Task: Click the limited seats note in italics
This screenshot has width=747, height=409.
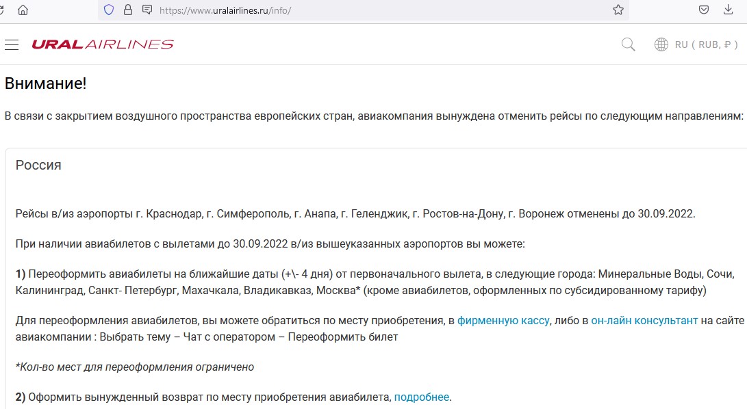Action: (x=134, y=367)
